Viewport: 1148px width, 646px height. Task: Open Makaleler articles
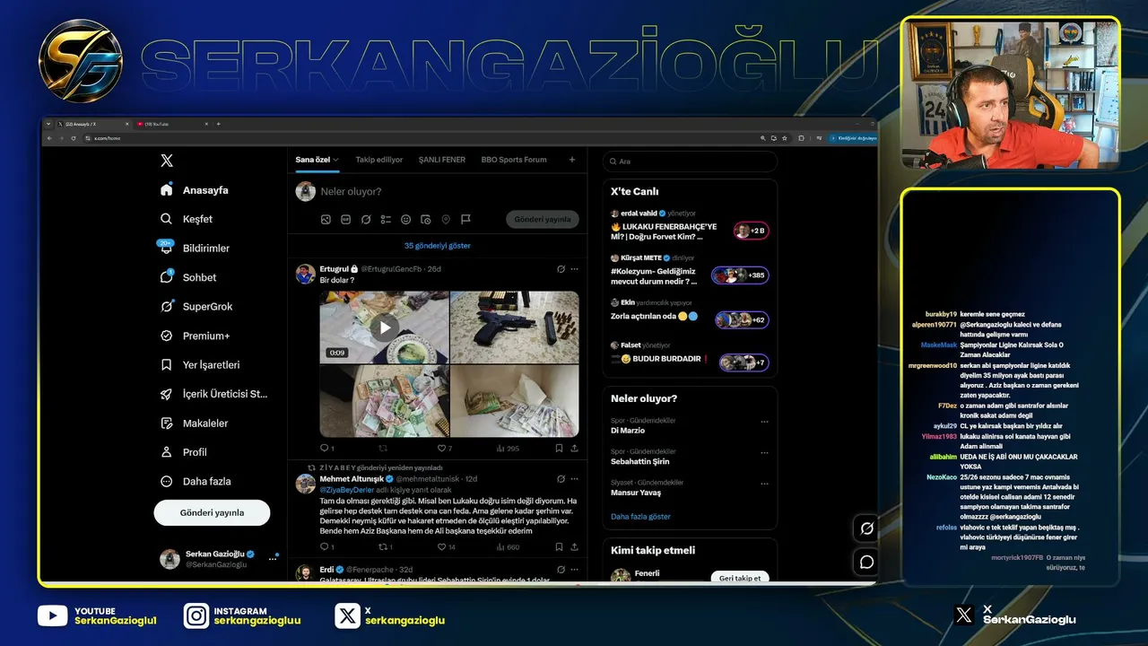(x=194, y=423)
